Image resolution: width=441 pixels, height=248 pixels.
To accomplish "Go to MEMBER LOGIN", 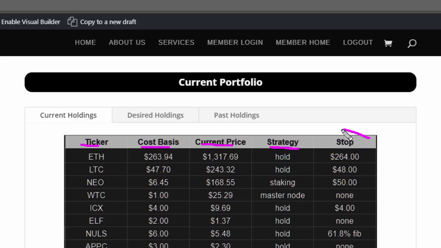I will click(235, 42).
